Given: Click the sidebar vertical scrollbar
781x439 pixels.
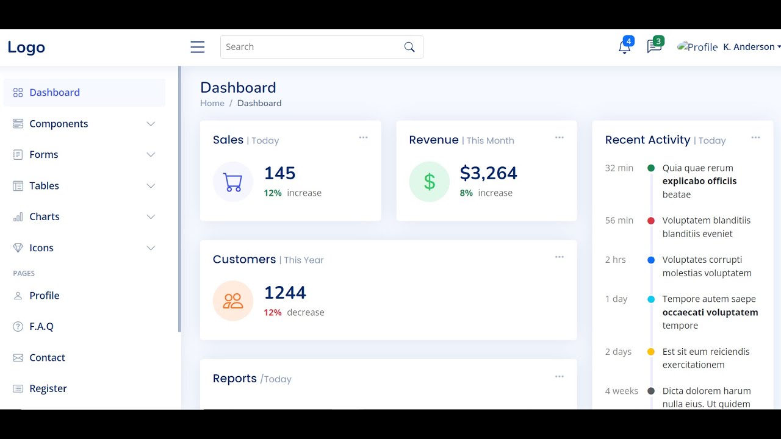Looking at the screenshot, I should pos(179,199).
